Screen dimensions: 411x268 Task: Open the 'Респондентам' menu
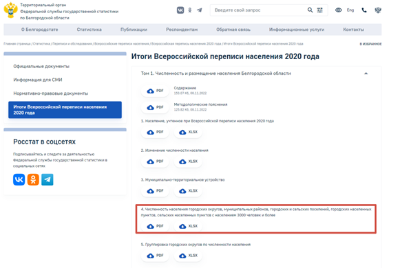coord(182,30)
